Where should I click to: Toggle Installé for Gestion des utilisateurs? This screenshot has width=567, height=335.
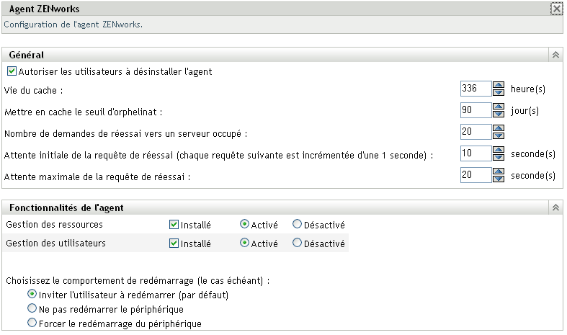click(173, 244)
